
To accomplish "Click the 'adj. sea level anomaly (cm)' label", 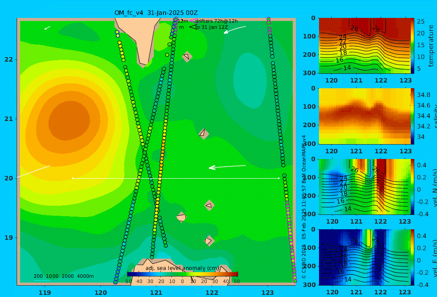I will pyautogui.click(x=182, y=268).
